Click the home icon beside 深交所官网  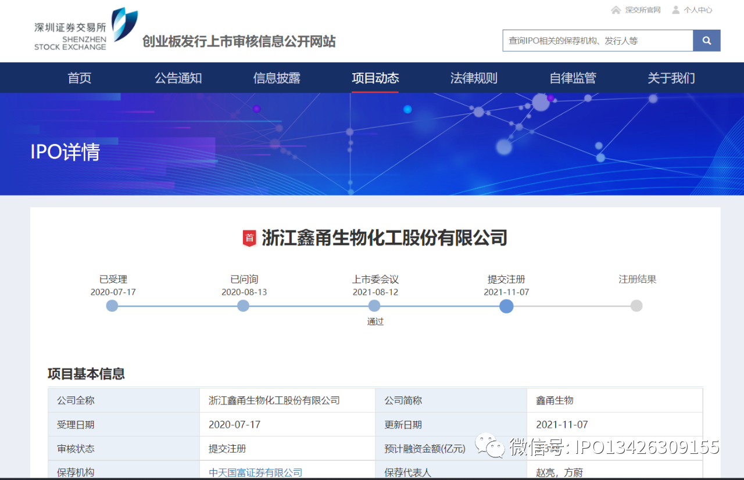[x=616, y=10]
